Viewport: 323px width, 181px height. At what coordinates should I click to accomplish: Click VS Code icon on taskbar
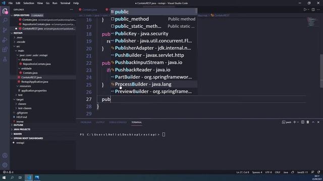[29, 177]
